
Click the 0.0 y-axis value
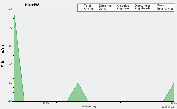(10, 101)
